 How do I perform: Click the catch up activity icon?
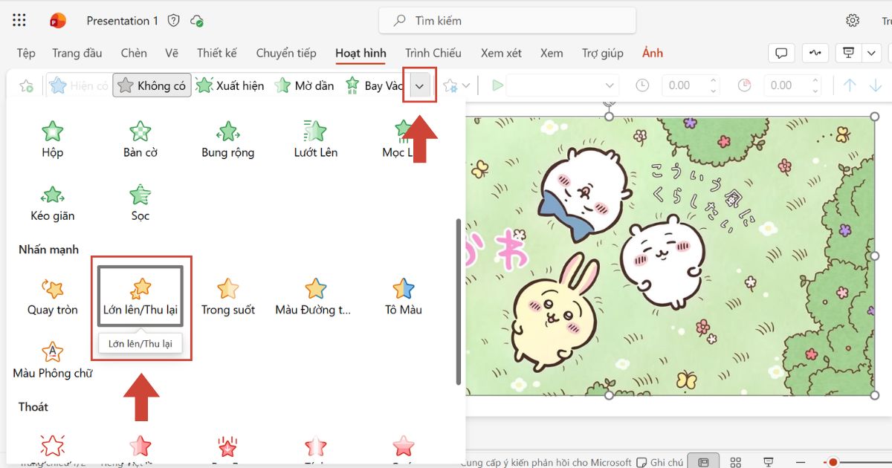[x=815, y=53]
